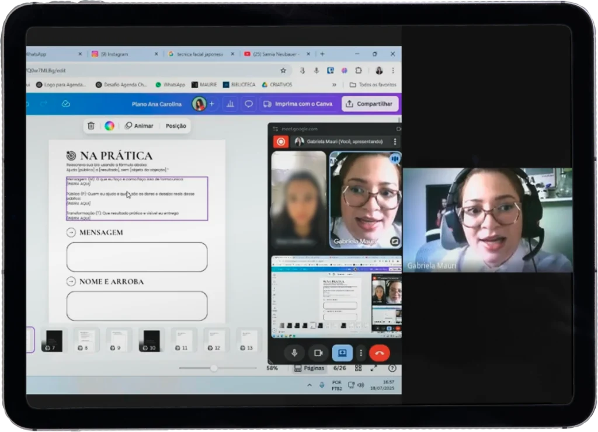Open the browser extensions puzzle icon
This screenshot has height=432, width=598.
click(359, 71)
